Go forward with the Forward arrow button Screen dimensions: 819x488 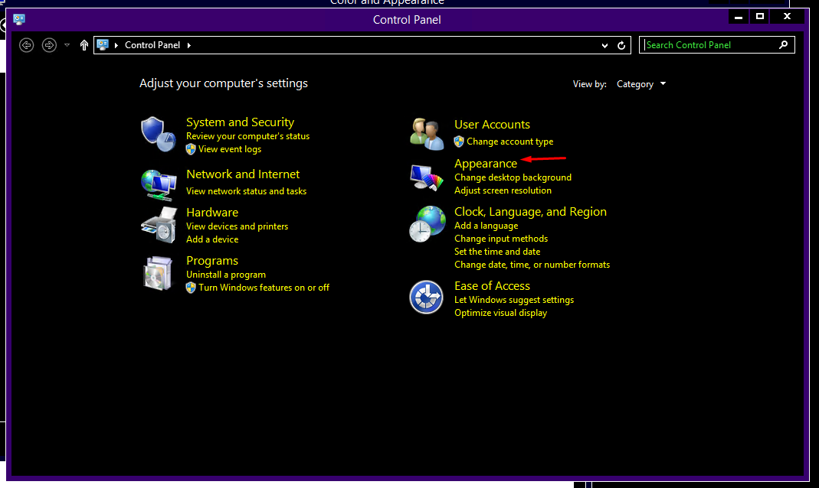click(49, 45)
